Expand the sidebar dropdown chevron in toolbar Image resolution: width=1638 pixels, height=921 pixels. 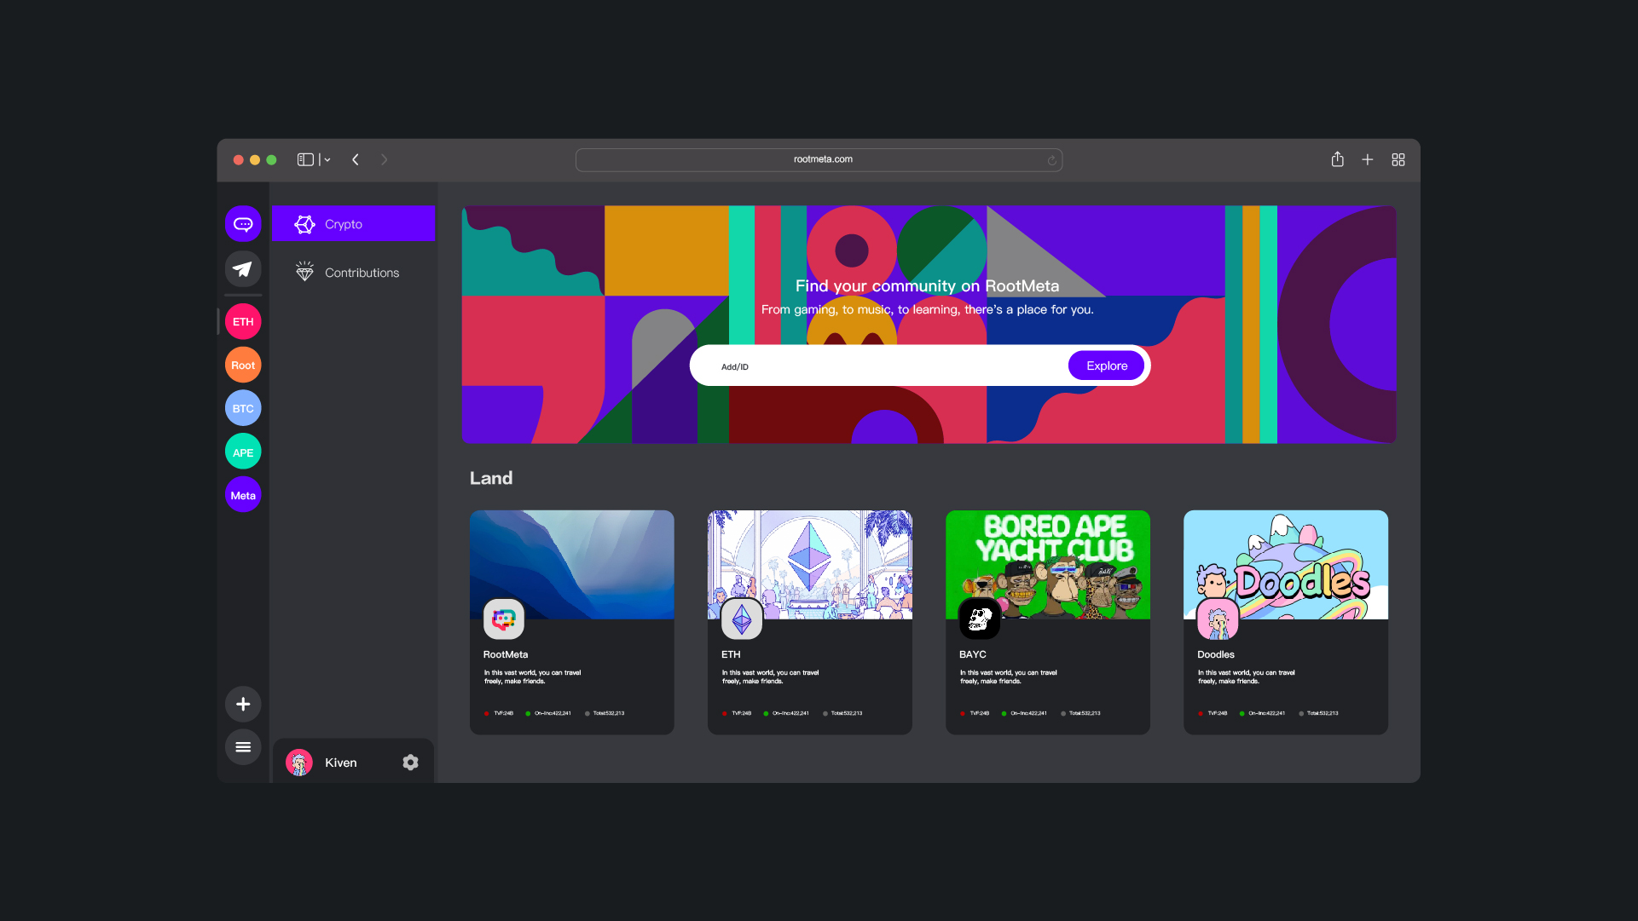coord(327,159)
